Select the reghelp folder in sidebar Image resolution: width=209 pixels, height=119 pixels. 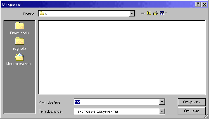20,44
